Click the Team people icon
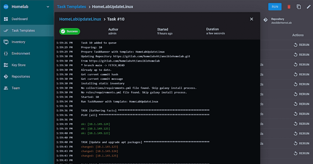 [x=6, y=88]
